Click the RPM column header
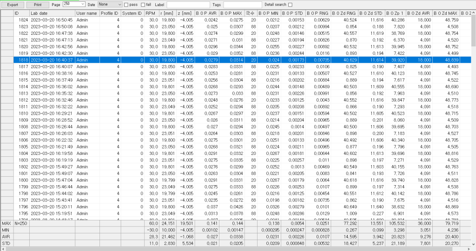Image resolution: width=476 pixels, height=251 pixels. pos(152,13)
